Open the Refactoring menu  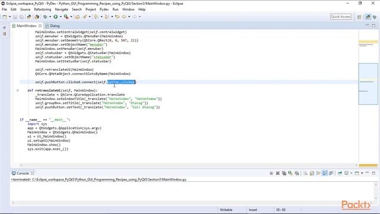coord(43,10)
